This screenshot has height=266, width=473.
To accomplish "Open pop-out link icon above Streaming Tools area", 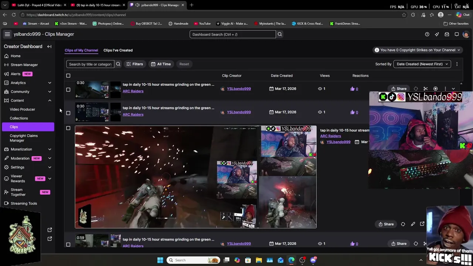I will coord(50,230).
